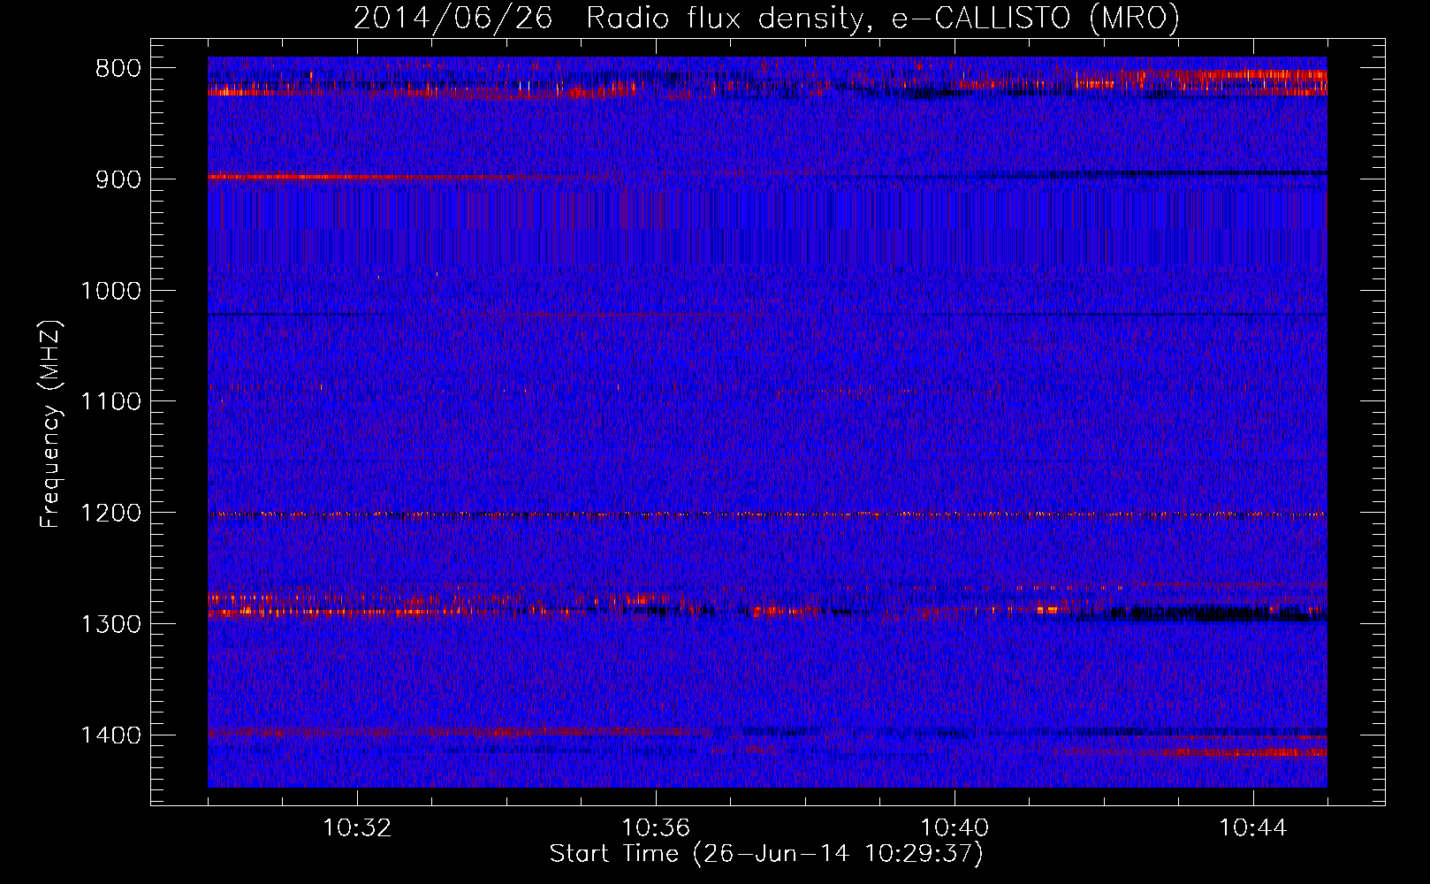Click the 10:32 time tick label
The width and height of the screenshot is (1430, 884).
coord(357,828)
